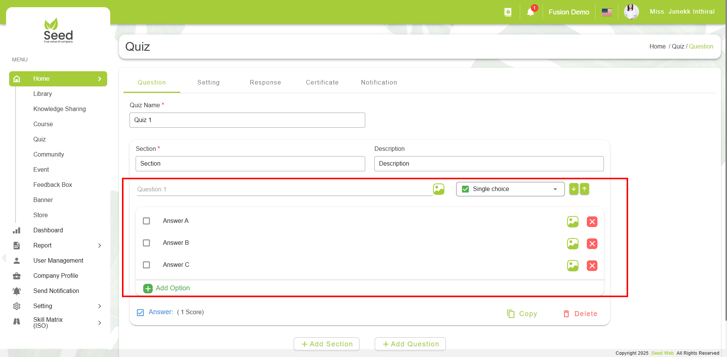Delete Answer C with red X icon
Image resolution: width=727 pixels, height=357 pixels.
(x=592, y=265)
